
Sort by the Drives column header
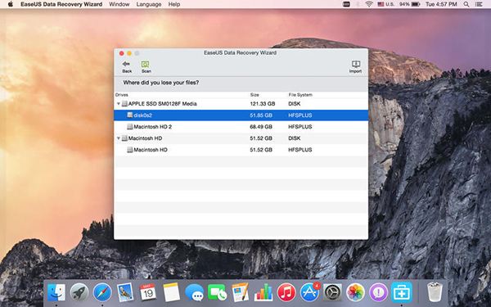tap(121, 95)
